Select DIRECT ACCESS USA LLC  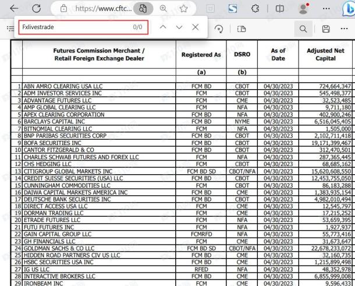[x=55, y=206]
